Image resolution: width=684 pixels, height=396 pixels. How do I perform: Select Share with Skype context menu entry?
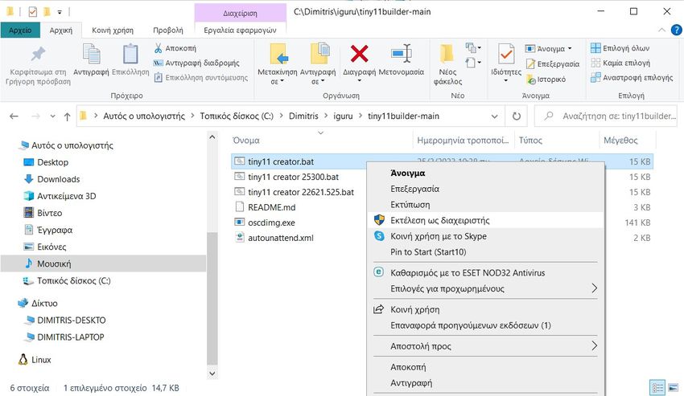[438, 236]
